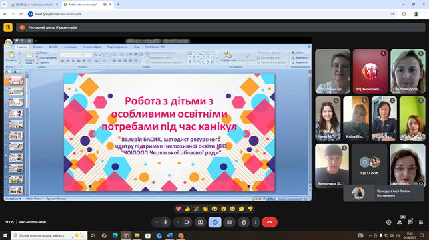
Task: Bookmark this page with star icon
Action: point(393,14)
